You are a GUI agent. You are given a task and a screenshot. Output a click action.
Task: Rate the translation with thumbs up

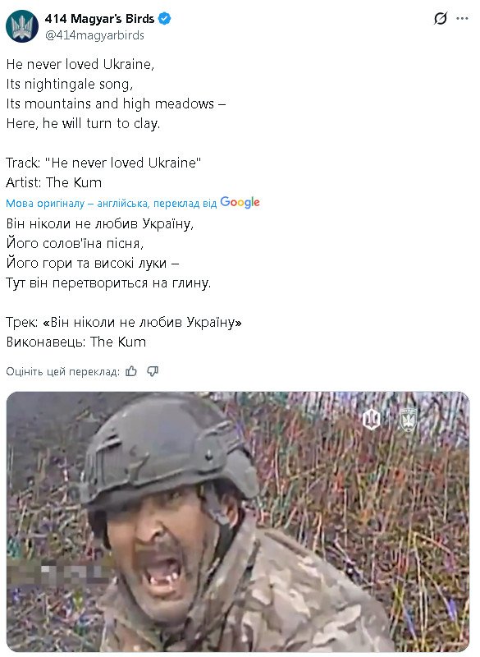[x=131, y=371]
